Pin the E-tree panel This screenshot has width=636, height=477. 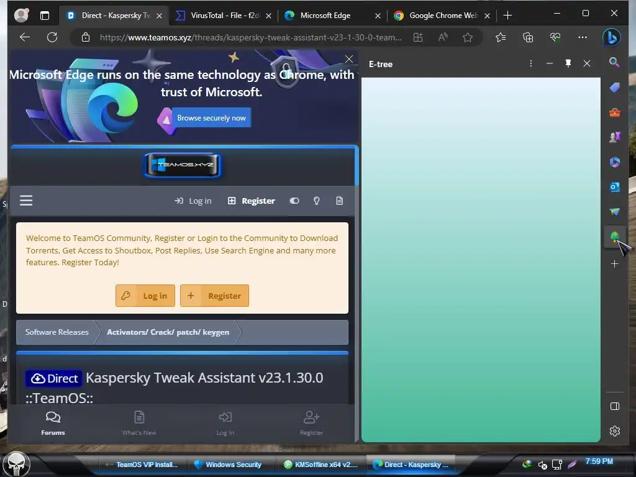click(568, 64)
